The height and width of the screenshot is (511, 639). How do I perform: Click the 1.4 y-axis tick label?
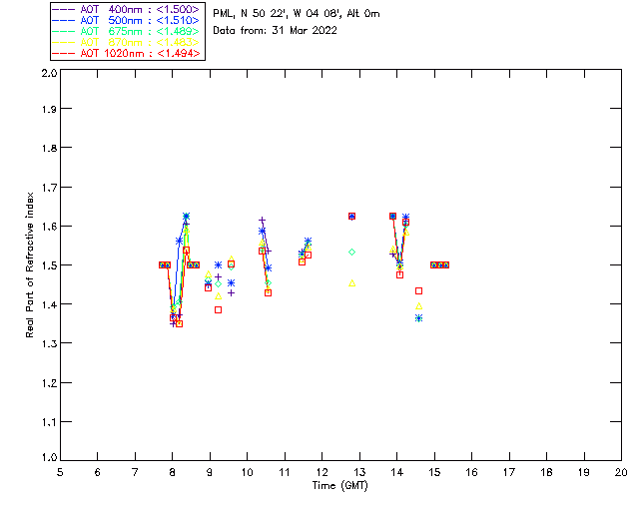point(49,304)
